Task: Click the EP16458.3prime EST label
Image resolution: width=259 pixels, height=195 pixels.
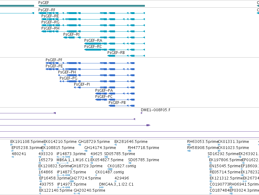Action: coord(54,179)
